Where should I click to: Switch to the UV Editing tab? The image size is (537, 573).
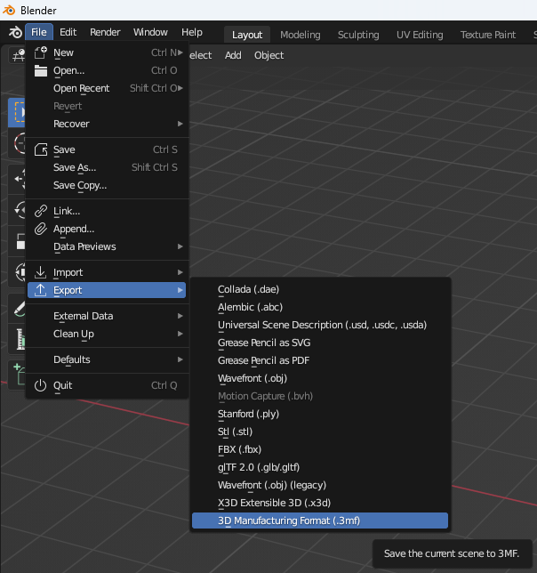click(x=421, y=35)
